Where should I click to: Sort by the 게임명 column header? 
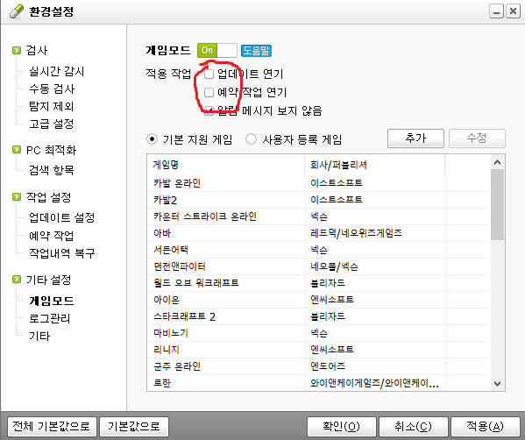click(226, 165)
